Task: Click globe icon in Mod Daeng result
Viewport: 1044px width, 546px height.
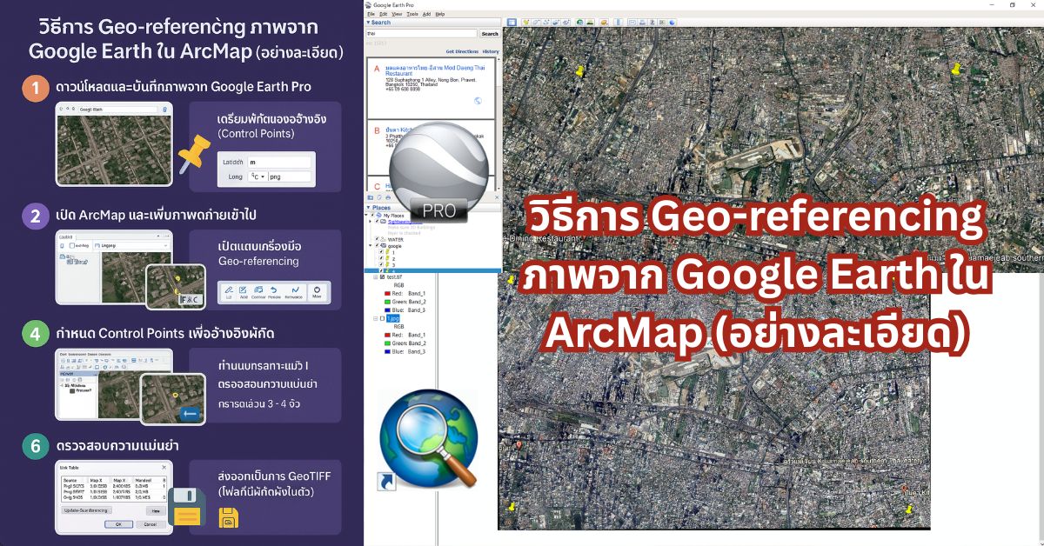Action: 478,101
